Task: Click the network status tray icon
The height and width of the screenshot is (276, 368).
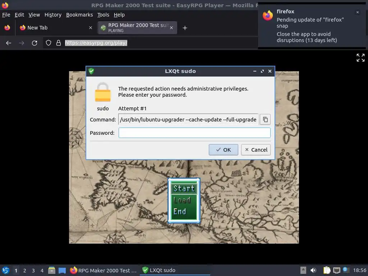Action: pyautogui.click(x=336, y=270)
